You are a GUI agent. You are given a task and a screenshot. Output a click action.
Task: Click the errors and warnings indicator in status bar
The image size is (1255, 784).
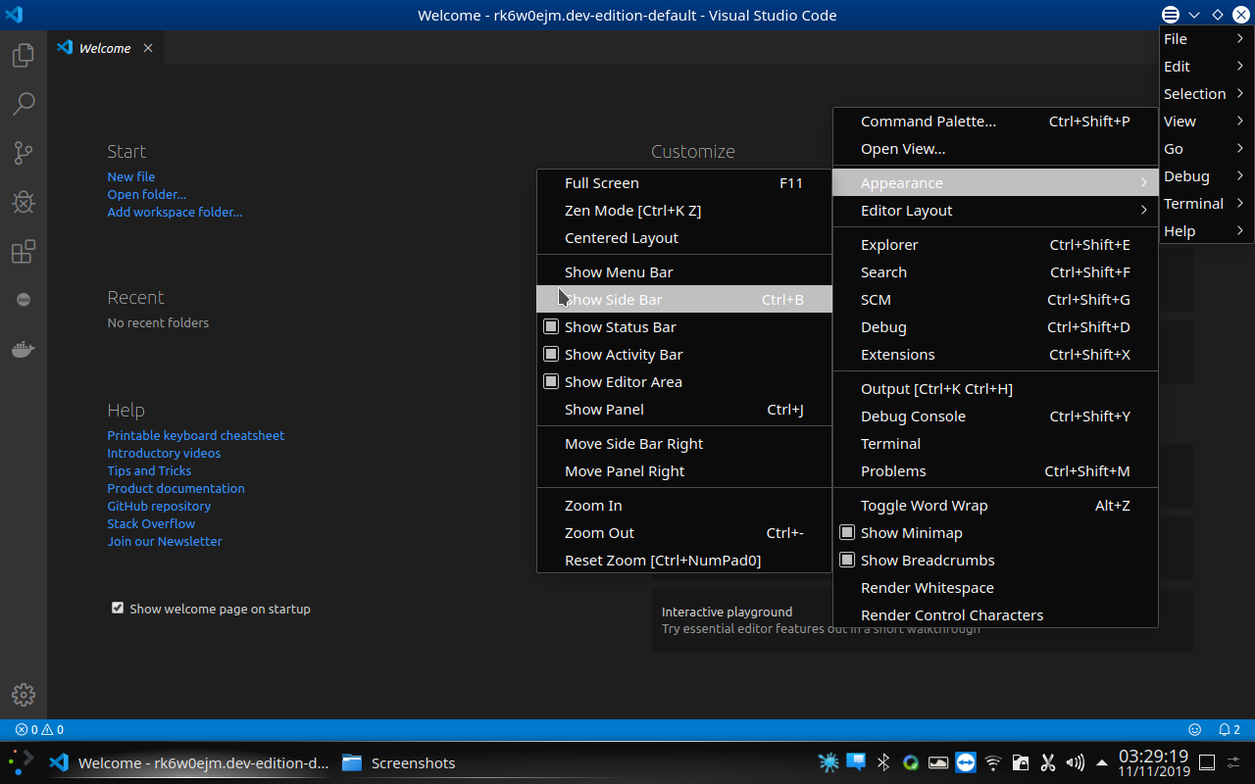coord(39,729)
